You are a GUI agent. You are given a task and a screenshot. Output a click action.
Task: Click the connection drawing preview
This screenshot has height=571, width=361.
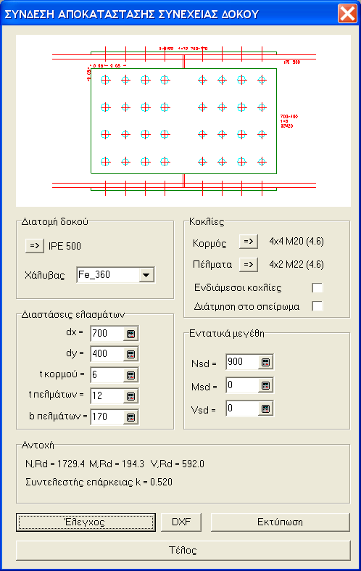183,120
